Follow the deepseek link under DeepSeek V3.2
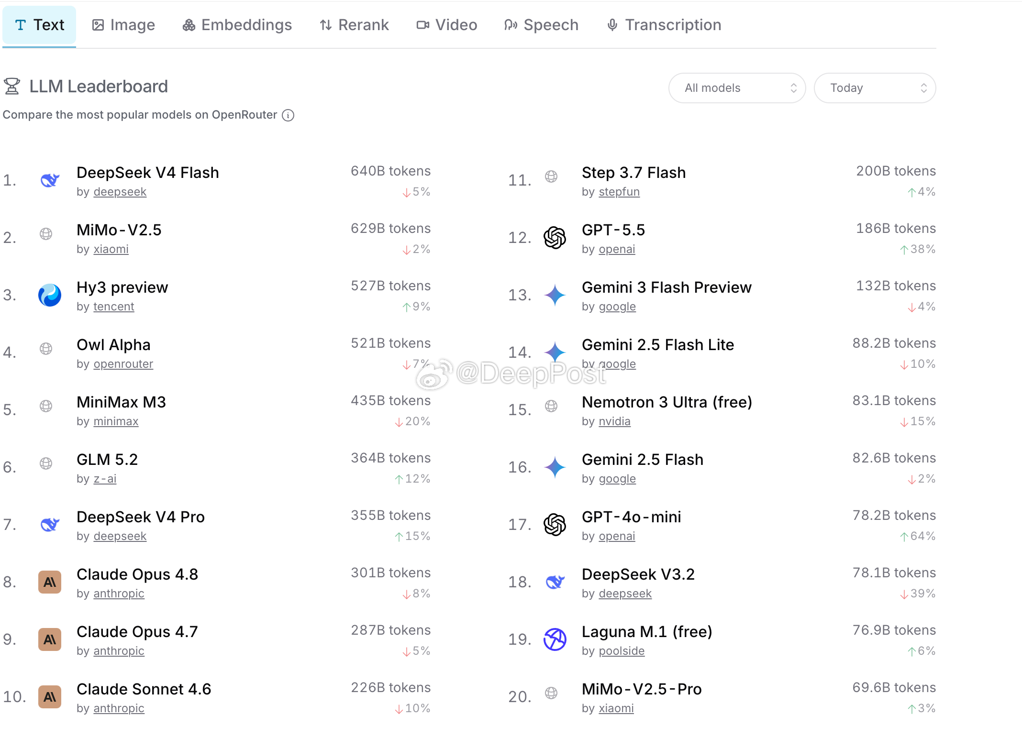This screenshot has height=749, width=1022. coord(625,594)
